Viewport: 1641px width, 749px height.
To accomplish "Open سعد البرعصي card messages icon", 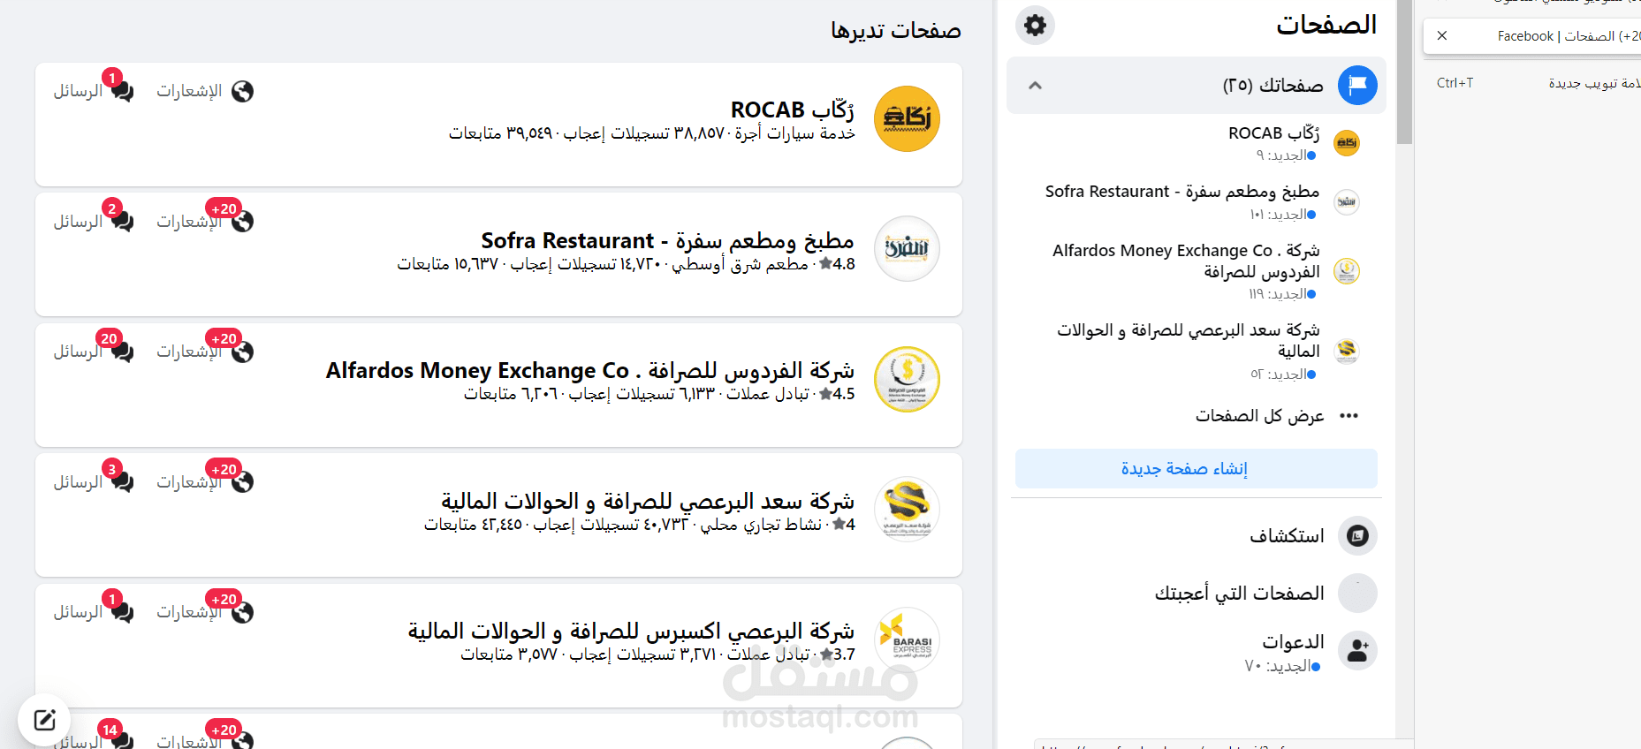I will pyautogui.click(x=122, y=482).
